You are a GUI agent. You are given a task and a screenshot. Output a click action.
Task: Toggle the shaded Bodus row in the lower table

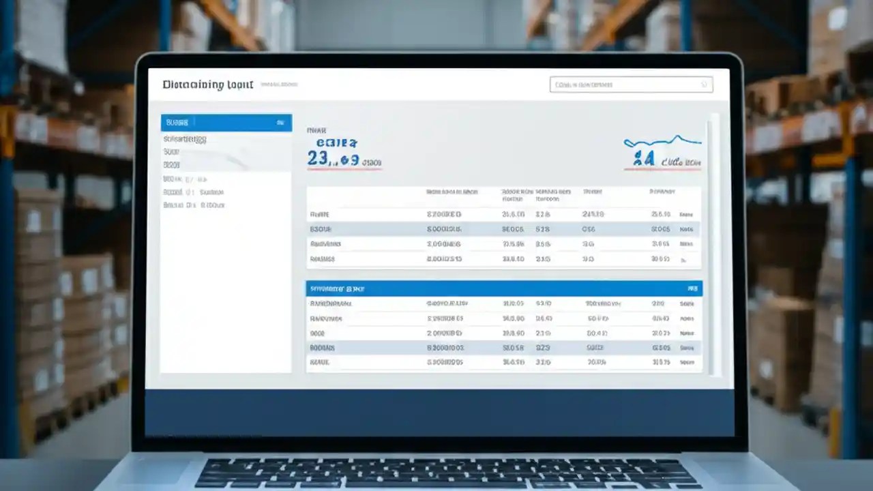[505, 348]
